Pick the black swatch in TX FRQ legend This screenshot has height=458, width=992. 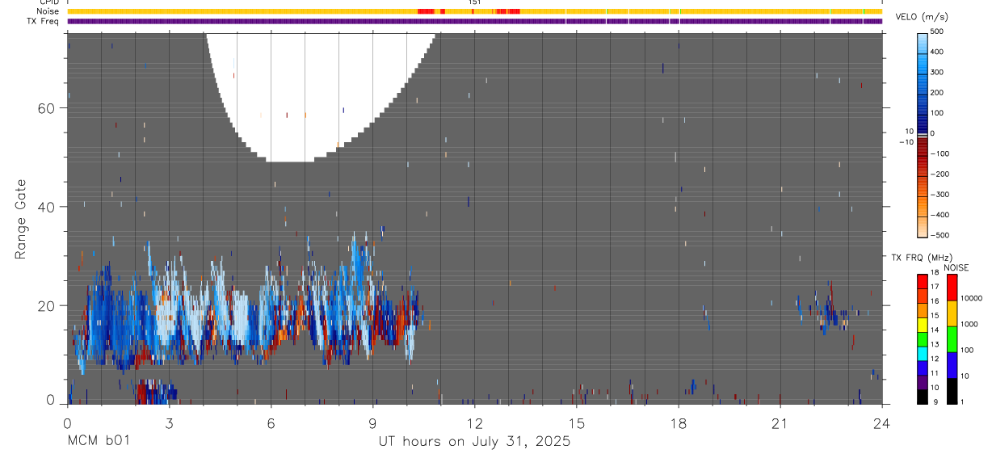pyautogui.click(x=923, y=395)
